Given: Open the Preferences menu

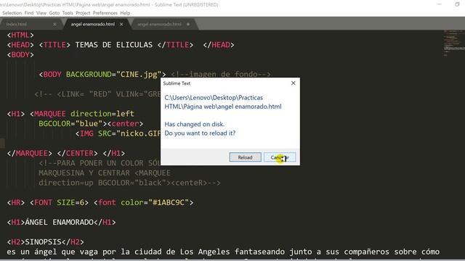Looking at the screenshot, I should [105, 13].
